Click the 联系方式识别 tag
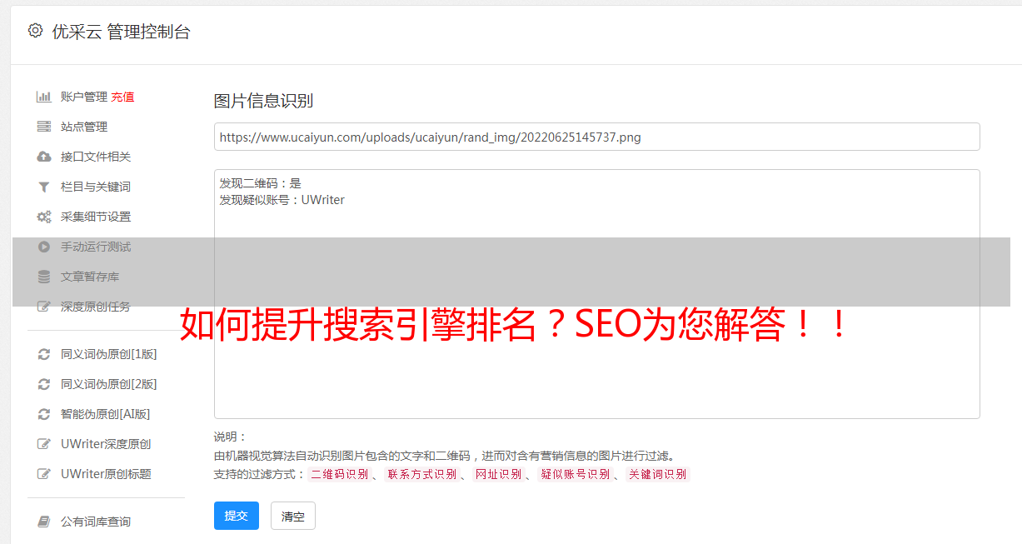The image size is (1022, 544). [421, 474]
